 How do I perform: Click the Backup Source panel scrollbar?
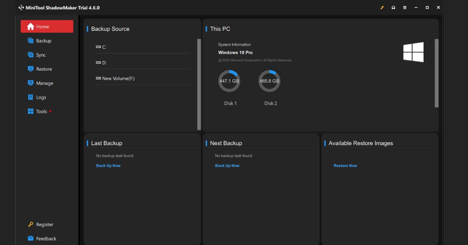click(x=199, y=84)
